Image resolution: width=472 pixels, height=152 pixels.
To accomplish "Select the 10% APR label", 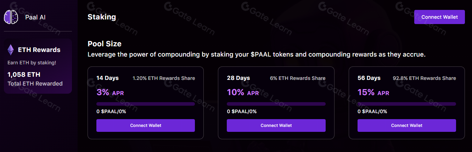I will pos(243,93).
